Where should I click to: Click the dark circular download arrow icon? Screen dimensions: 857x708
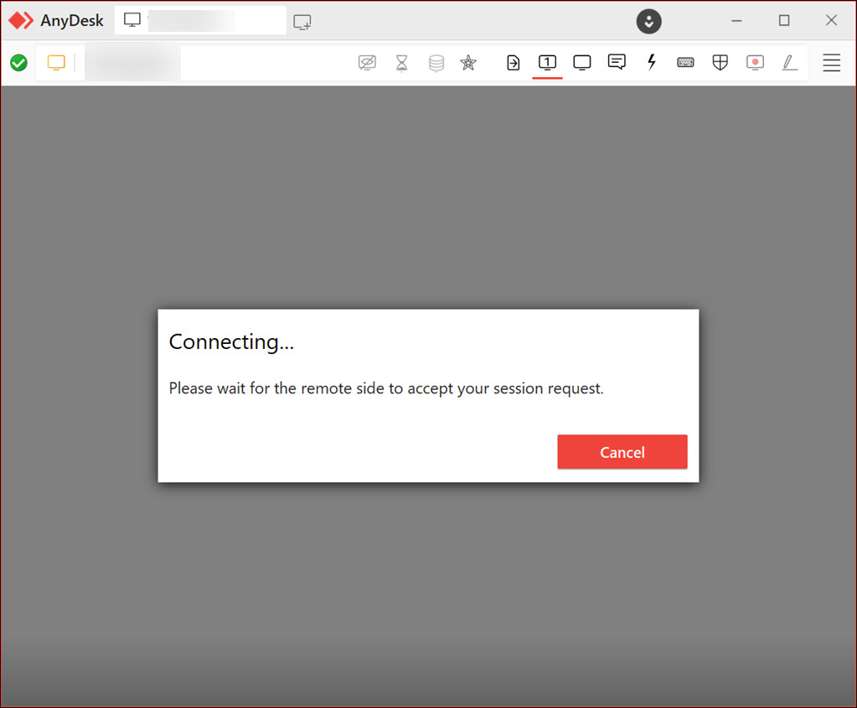coord(648,21)
